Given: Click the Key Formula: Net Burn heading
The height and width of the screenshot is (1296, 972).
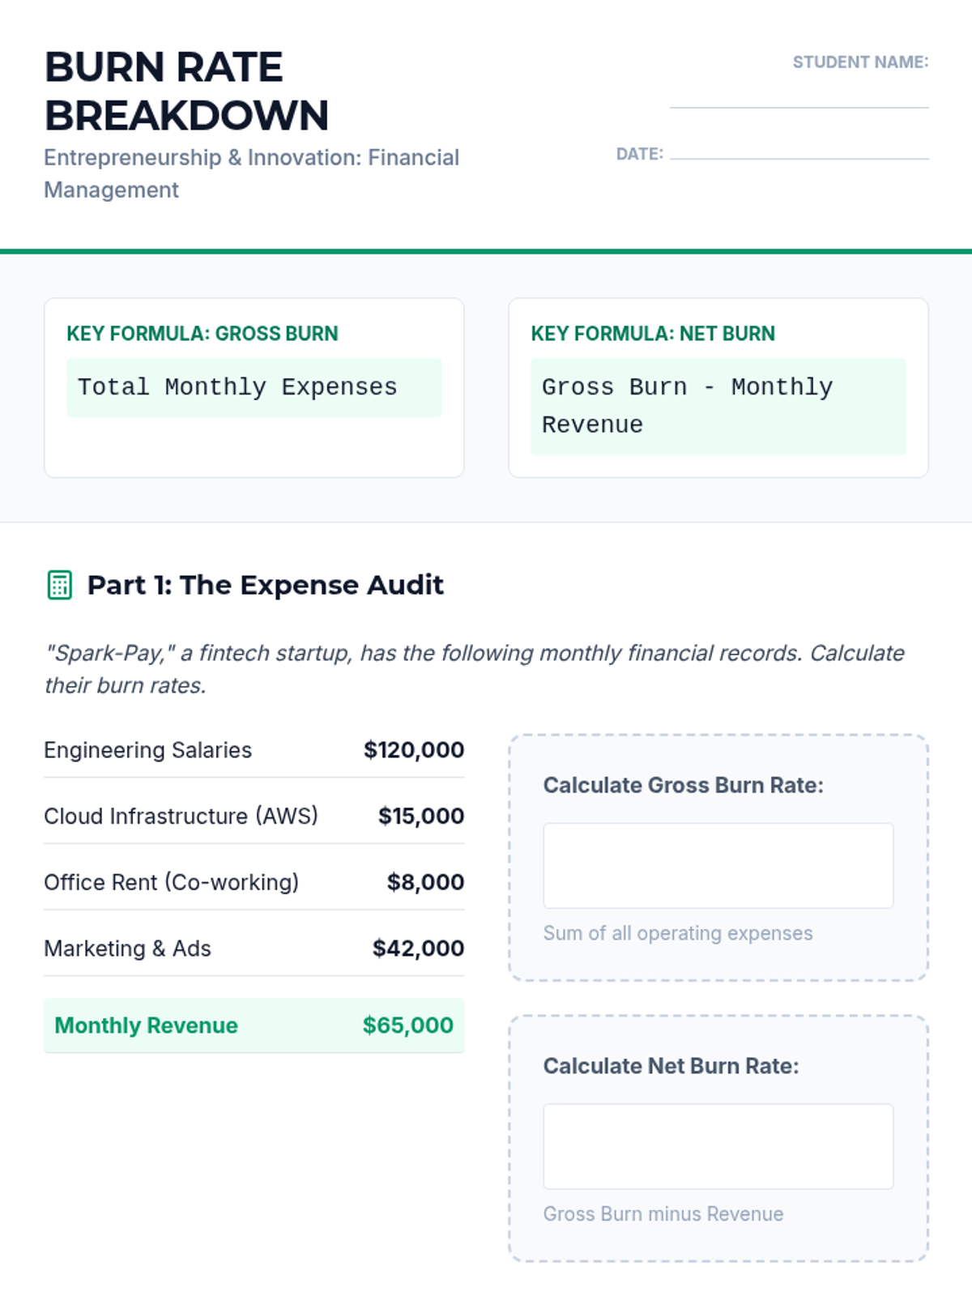Looking at the screenshot, I should pyautogui.click(x=653, y=334).
